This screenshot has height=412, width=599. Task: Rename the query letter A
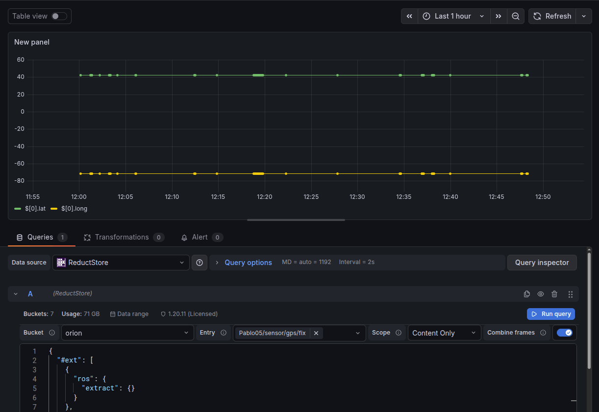pos(30,294)
